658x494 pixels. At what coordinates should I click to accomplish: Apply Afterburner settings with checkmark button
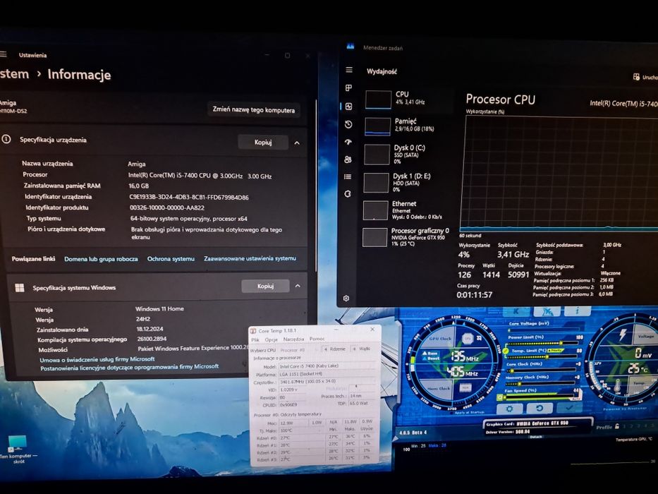[569, 407]
